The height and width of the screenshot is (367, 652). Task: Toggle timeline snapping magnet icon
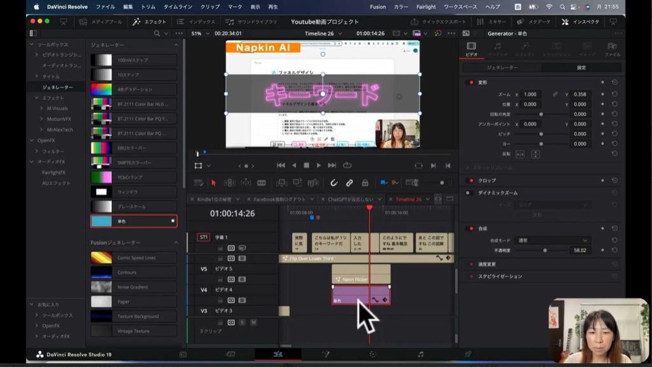tap(334, 183)
